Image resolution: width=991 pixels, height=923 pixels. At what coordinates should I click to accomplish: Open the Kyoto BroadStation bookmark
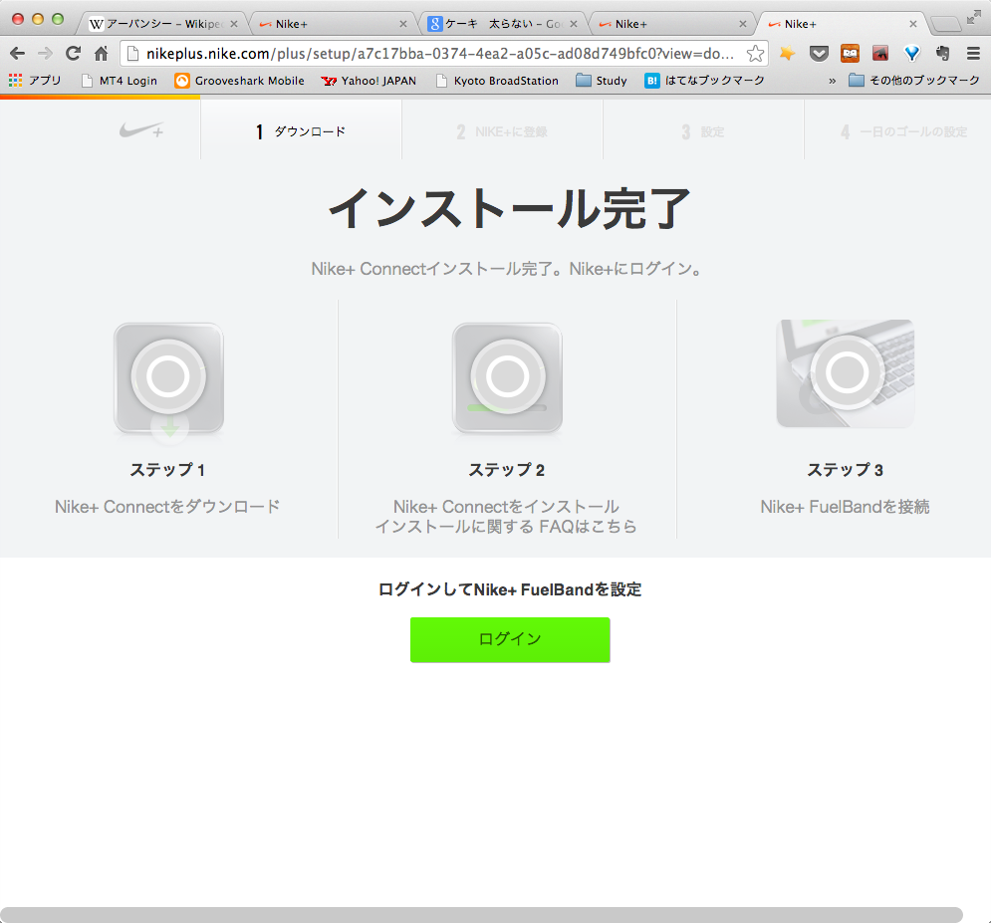[497, 81]
